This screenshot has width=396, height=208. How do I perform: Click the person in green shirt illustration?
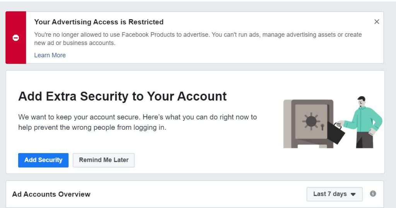coord(364,121)
